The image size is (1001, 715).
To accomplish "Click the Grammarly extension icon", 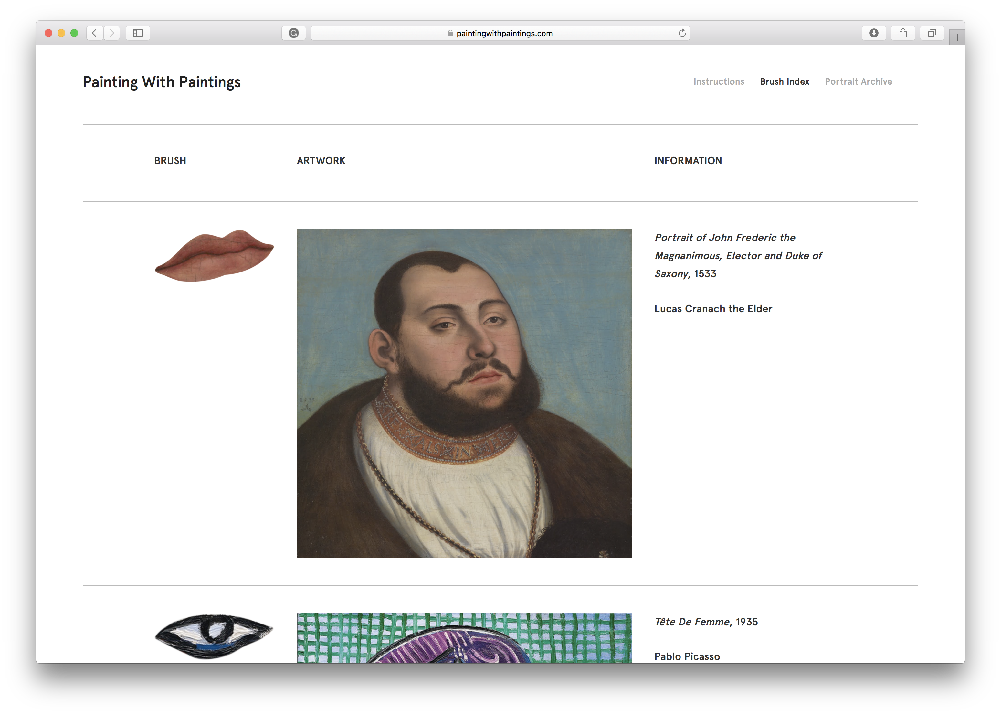I will [293, 33].
